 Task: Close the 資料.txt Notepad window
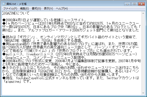click(141, 4)
